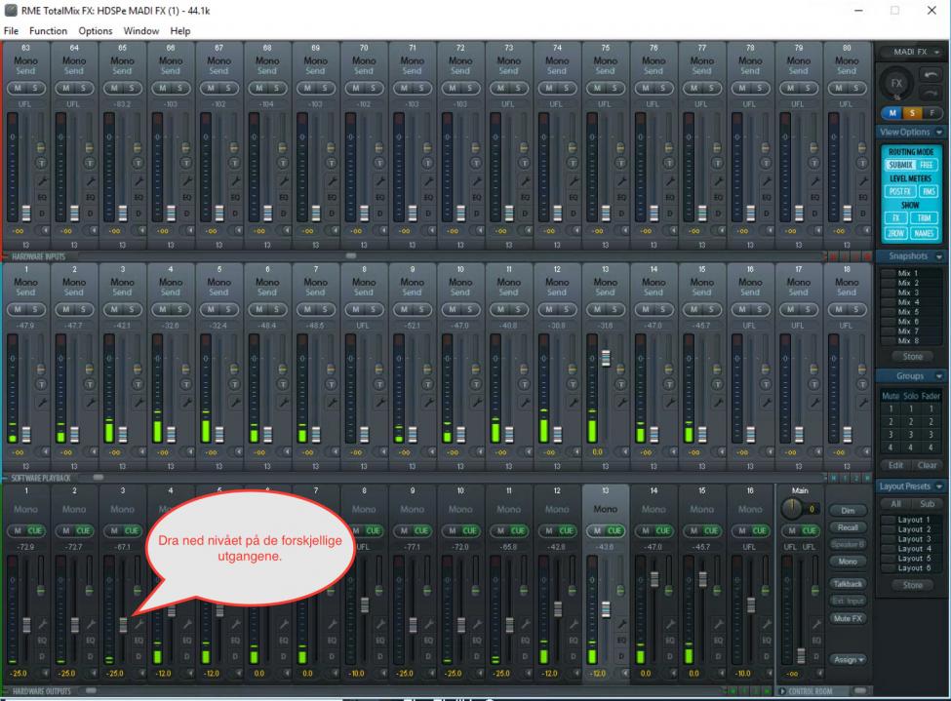Solo software playback channel 4
This screenshot has width=951, height=701.
click(179, 310)
